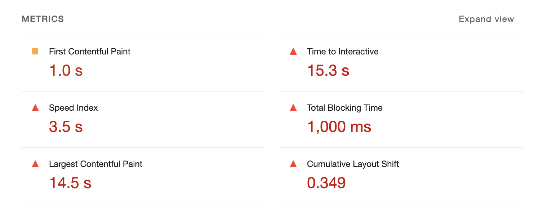Screen dimensions: 539x212
Task: Toggle the Expand view option
Action: pos(486,19)
